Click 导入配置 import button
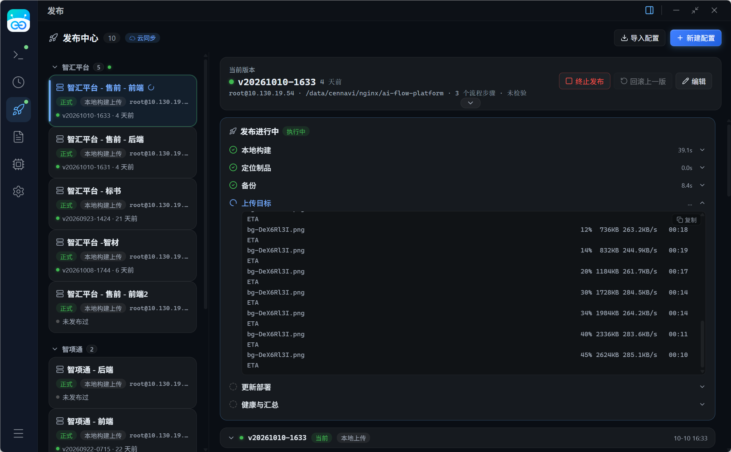 [x=640, y=38]
